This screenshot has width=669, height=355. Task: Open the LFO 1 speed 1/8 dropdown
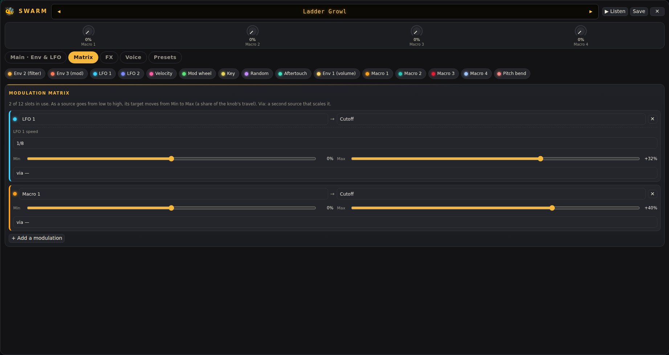(335, 143)
